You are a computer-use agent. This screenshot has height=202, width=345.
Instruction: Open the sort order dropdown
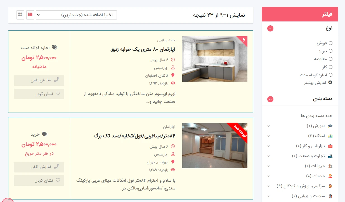click(76, 15)
